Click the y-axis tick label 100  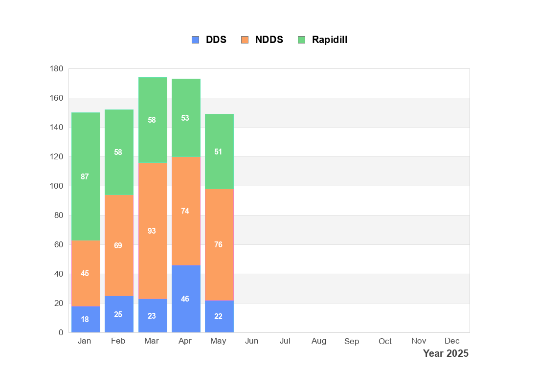pyautogui.click(x=57, y=186)
